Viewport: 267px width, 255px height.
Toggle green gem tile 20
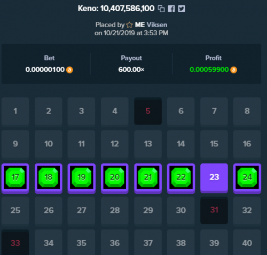tap(115, 178)
